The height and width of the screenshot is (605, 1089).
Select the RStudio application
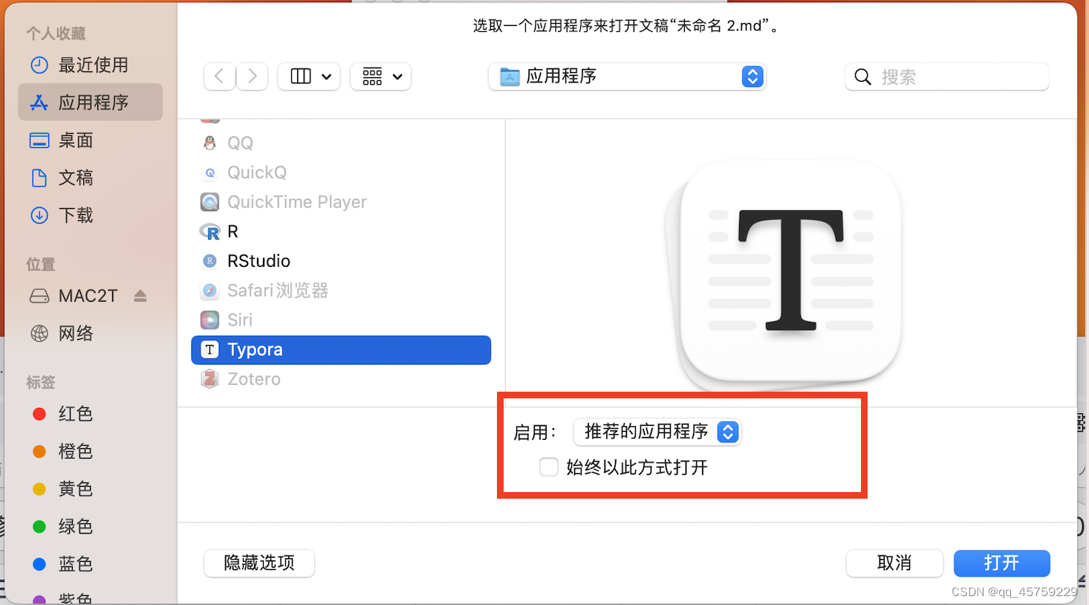coord(341,261)
